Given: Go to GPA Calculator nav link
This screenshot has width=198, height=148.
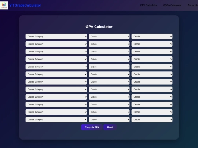Looking at the screenshot, I should [148, 5].
